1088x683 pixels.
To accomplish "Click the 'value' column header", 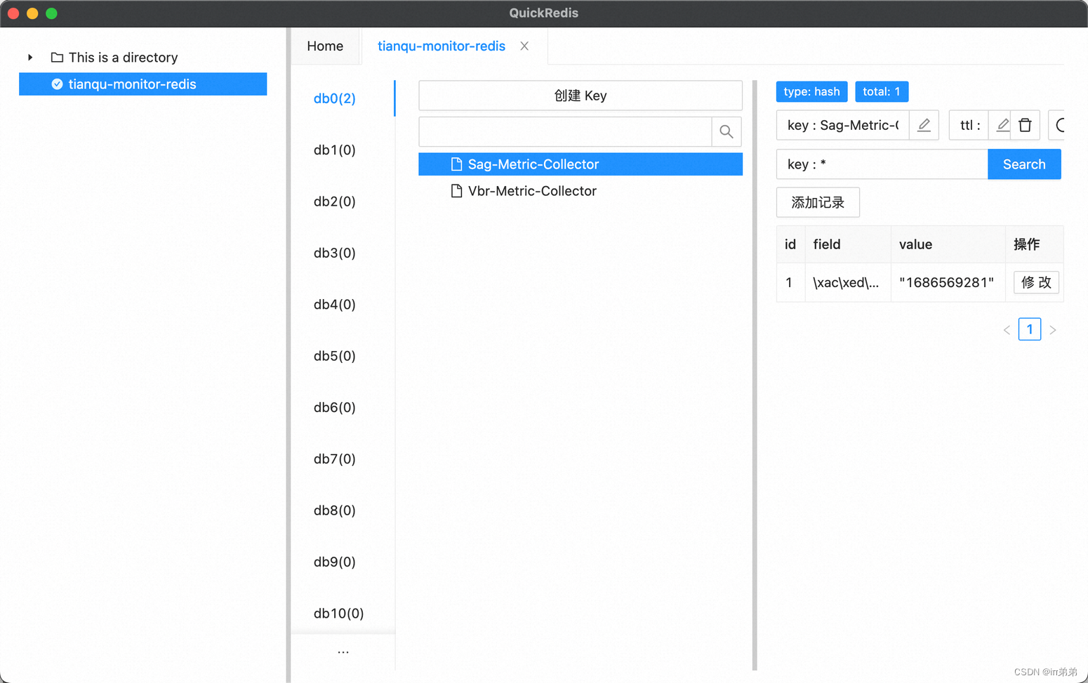I will click(948, 244).
